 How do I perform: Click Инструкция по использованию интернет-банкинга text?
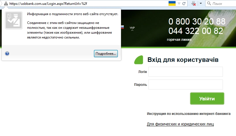tap(189, 114)
